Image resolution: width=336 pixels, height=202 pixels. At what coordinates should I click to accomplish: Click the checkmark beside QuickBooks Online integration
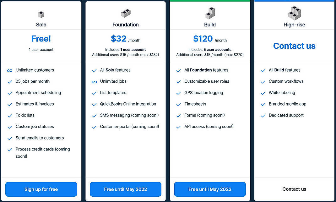point(94,104)
